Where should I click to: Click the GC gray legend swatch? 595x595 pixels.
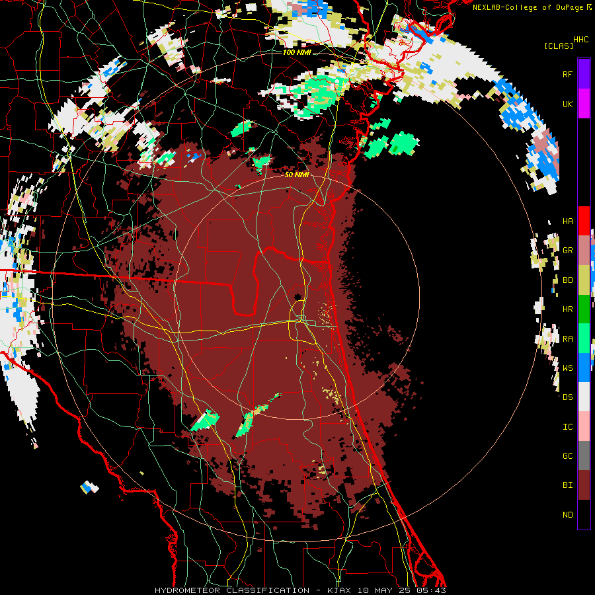pos(584,456)
